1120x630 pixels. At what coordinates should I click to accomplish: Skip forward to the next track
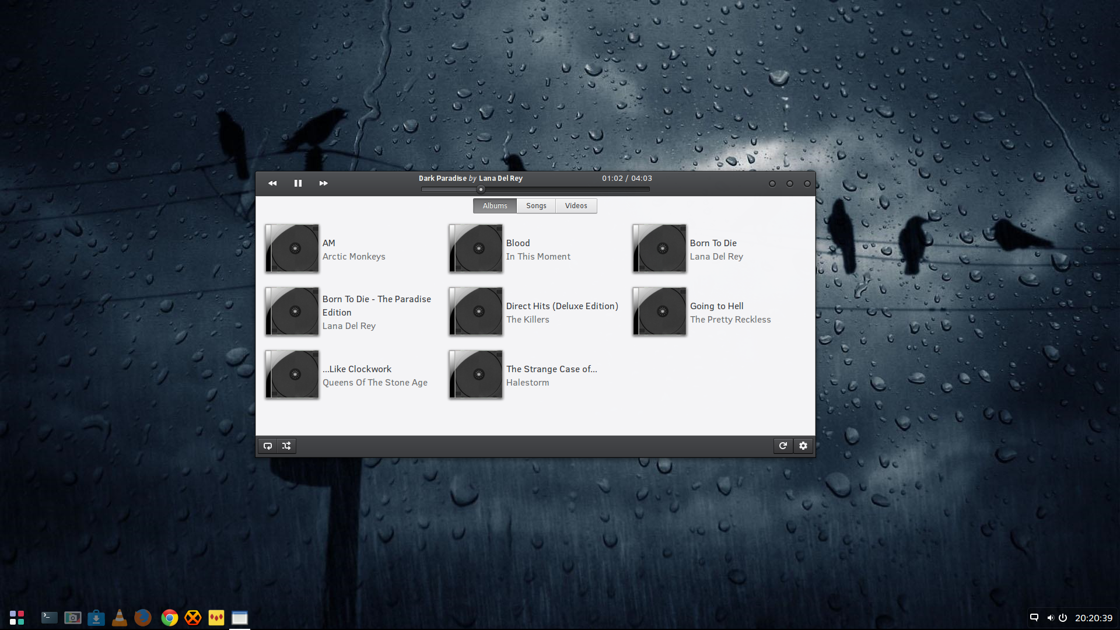(323, 183)
